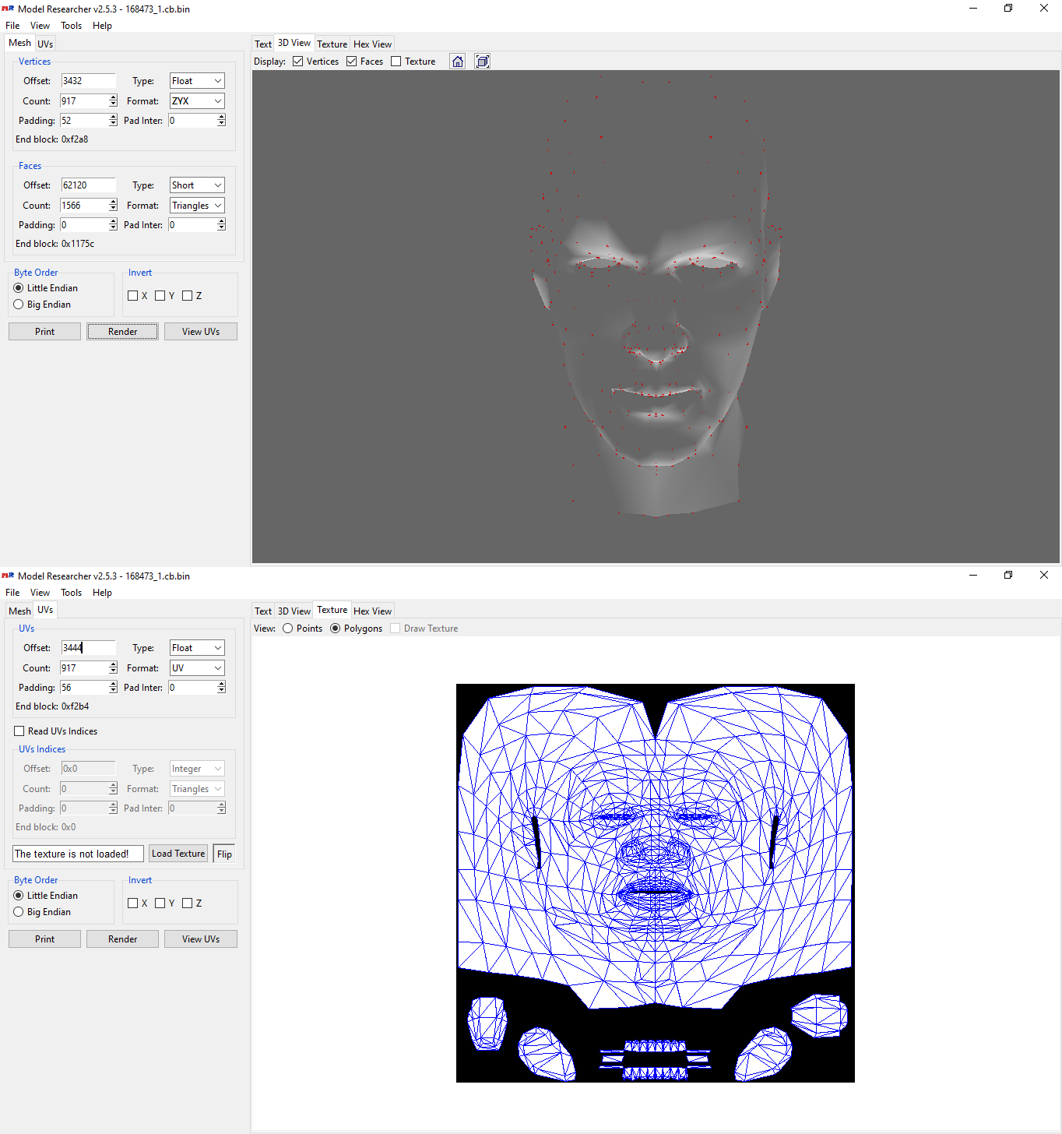Open the UVs Format dropdown showing UV
The width and height of the screenshot is (1062, 1134).
pos(197,668)
